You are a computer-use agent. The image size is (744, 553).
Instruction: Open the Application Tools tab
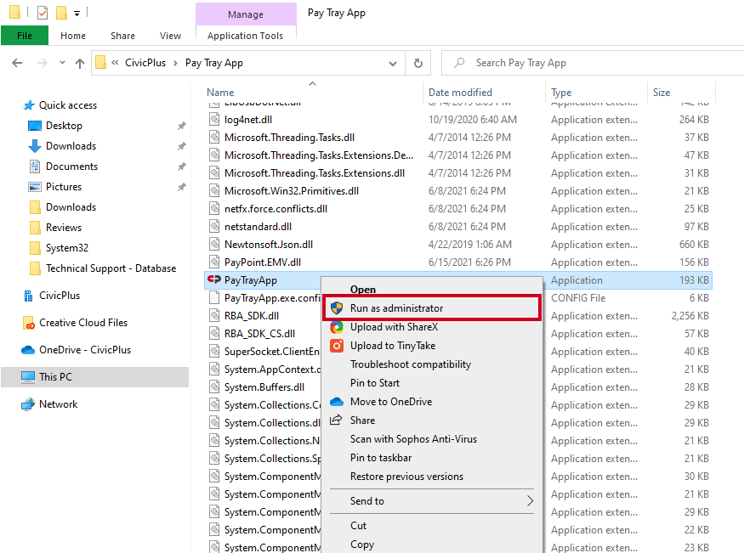point(246,36)
